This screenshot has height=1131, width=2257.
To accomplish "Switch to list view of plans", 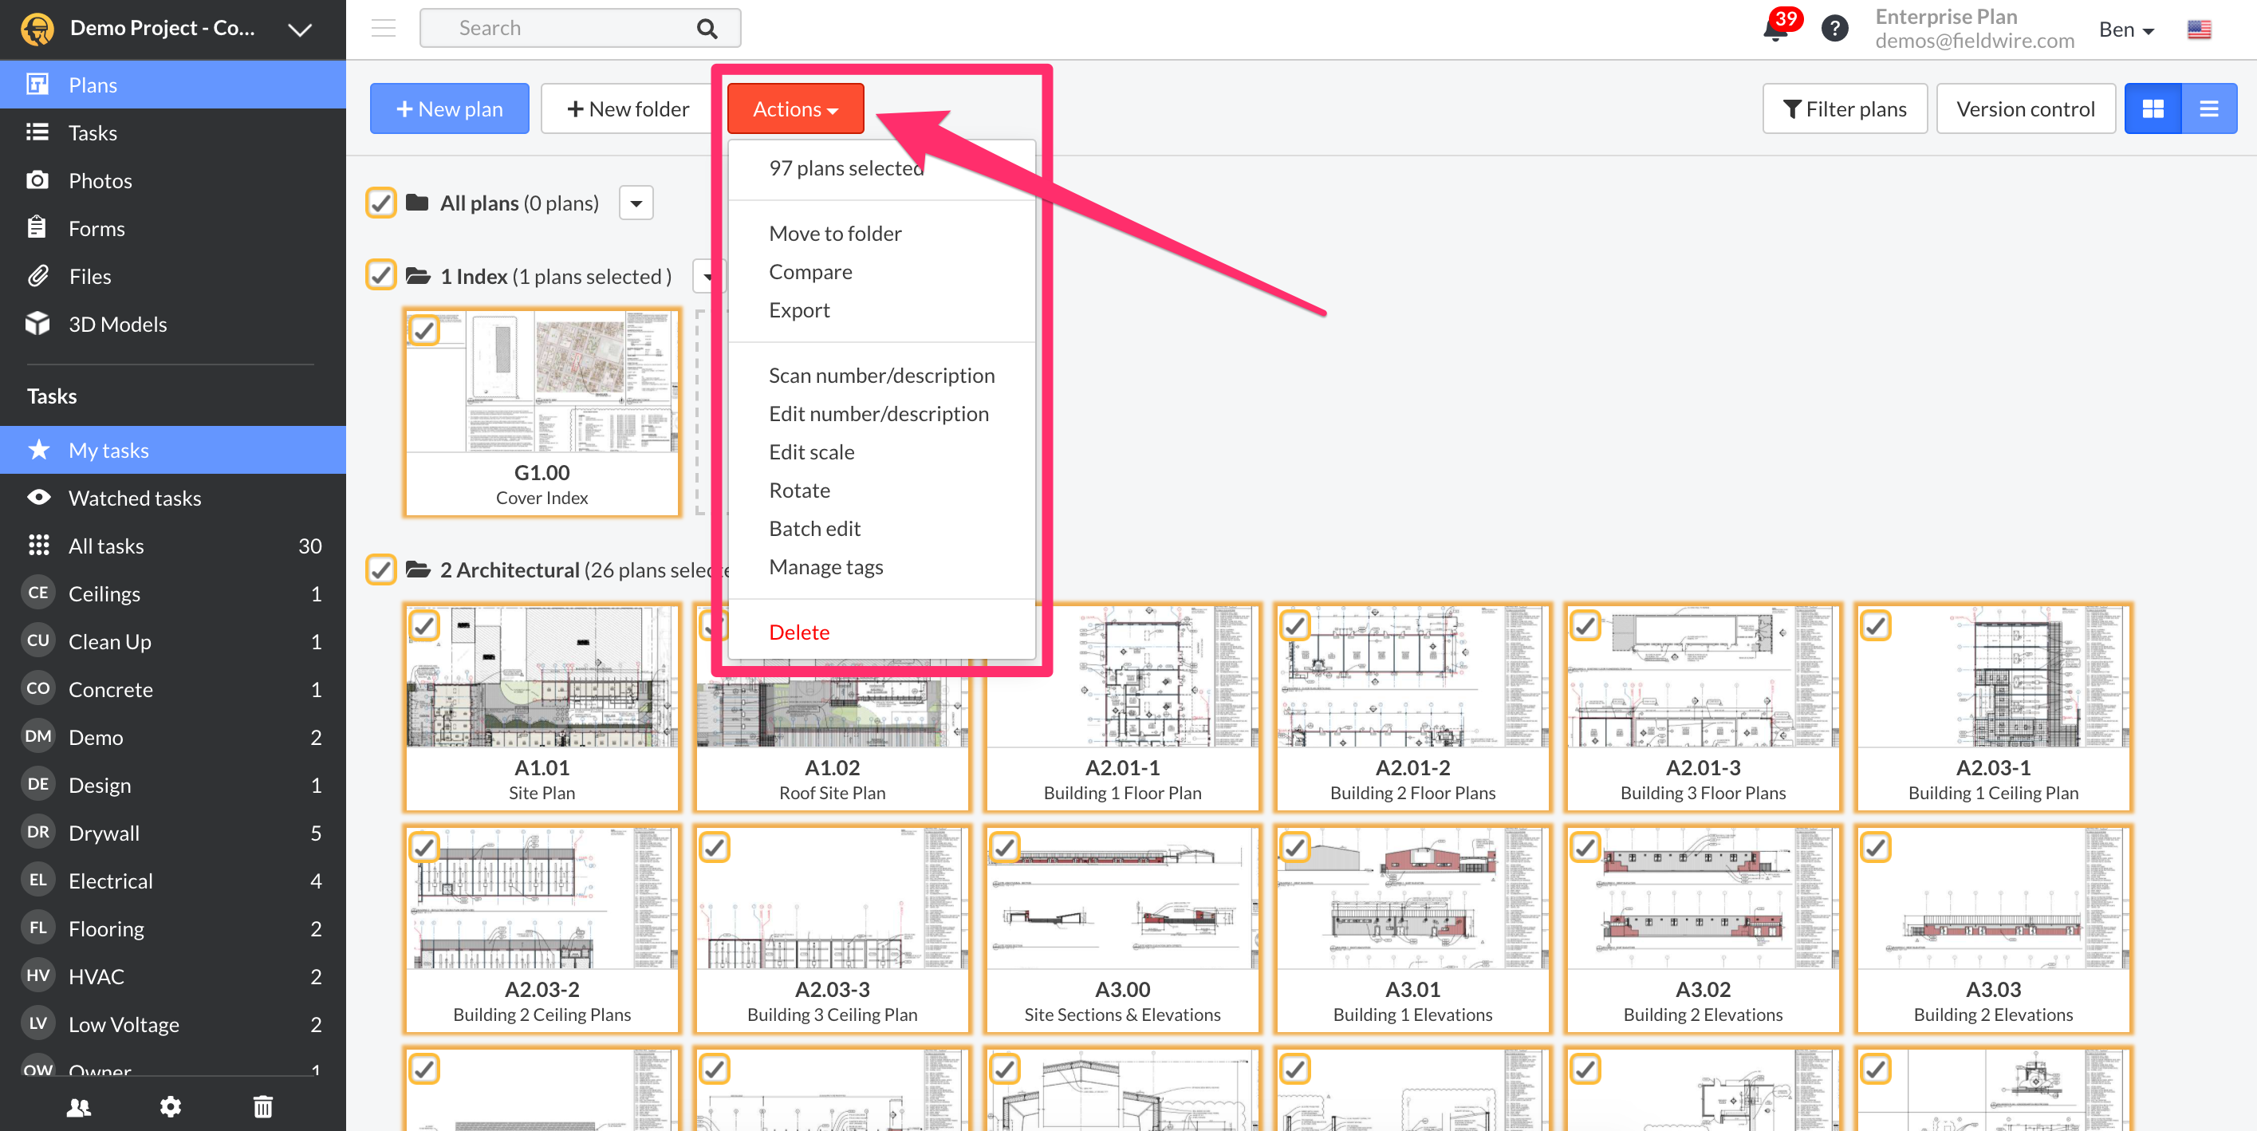I will 2209,108.
